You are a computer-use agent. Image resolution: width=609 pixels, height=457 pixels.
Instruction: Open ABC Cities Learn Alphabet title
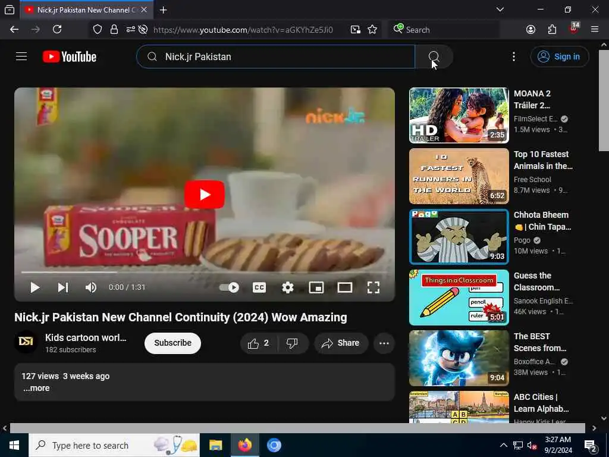point(541,403)
